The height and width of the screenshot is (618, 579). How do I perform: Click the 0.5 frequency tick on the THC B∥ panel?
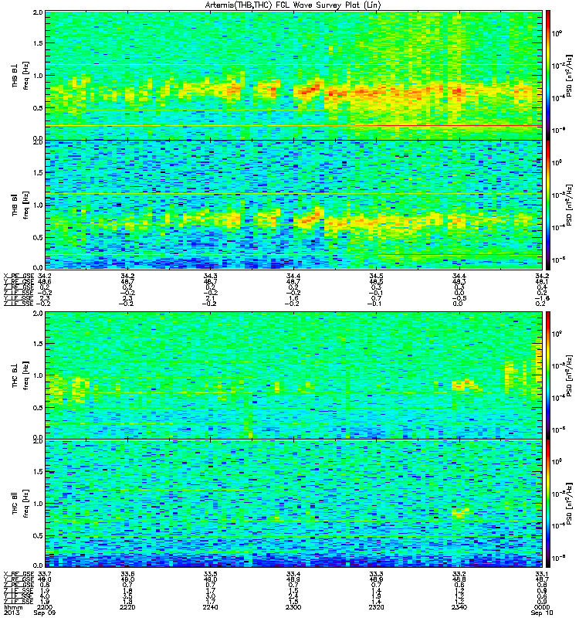click(38, 535)
